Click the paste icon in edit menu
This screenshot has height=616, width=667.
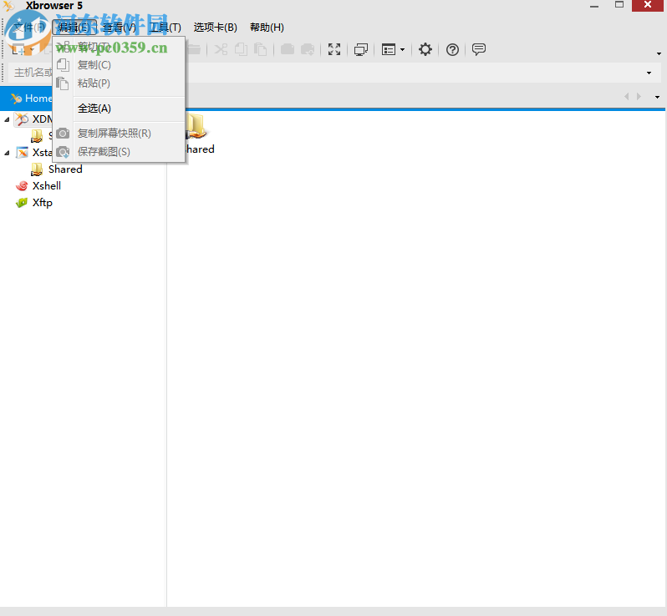click(63, 83)
